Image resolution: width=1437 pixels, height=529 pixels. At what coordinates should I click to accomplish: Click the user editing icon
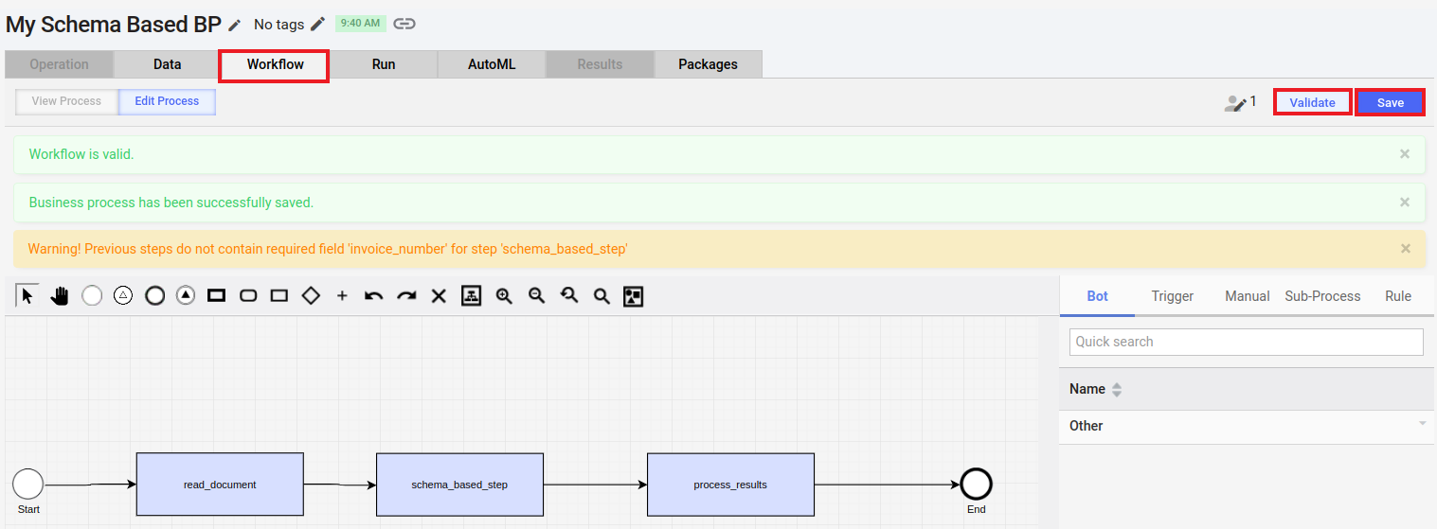1235,103
